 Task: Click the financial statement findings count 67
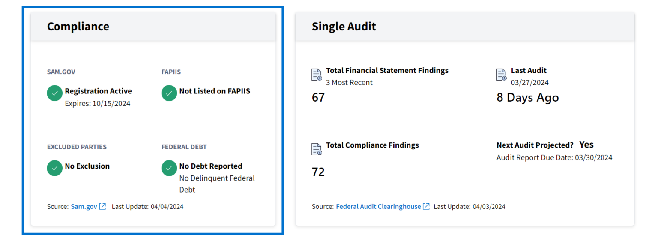tap(318, 98)
